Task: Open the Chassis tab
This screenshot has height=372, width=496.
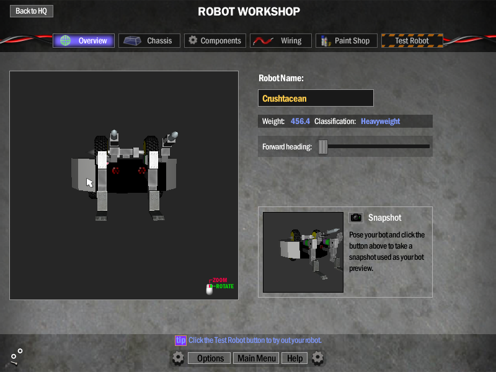Action: pos(149,41)
